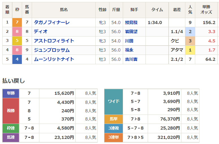View jockey 川田 profile
Screen dimensions: 219x144
tap(129, 41)
